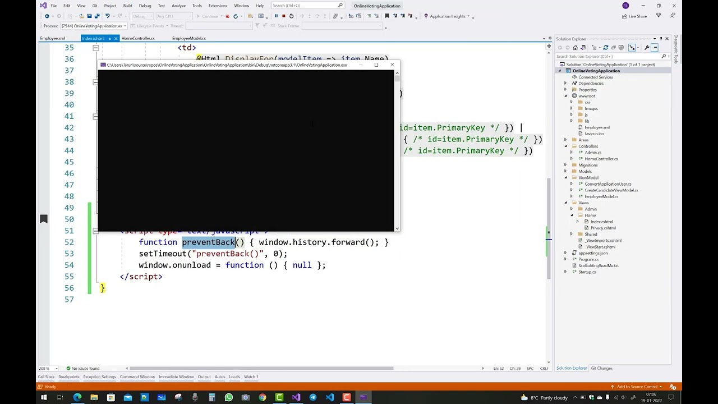Select appsettings.json in Solution Explorer

[x=593, y=253]
